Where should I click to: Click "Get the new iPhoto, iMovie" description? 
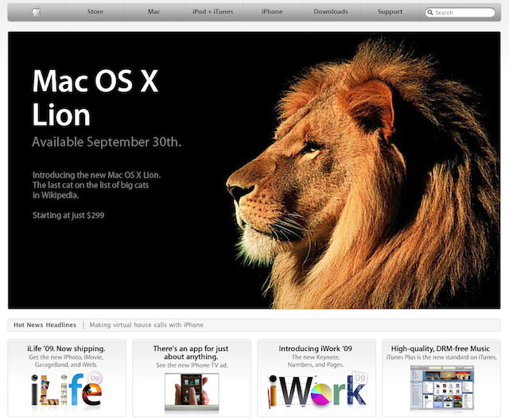click(66, 360)
